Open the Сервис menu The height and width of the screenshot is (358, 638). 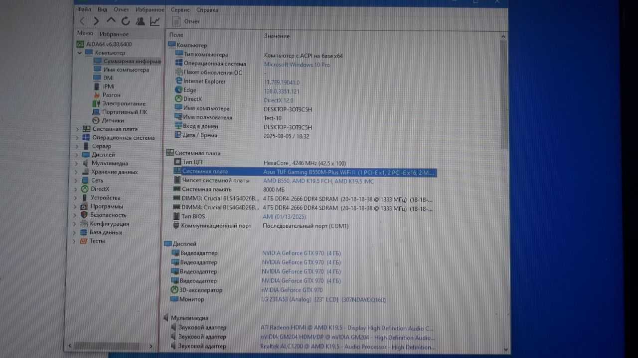pos(180,9)
